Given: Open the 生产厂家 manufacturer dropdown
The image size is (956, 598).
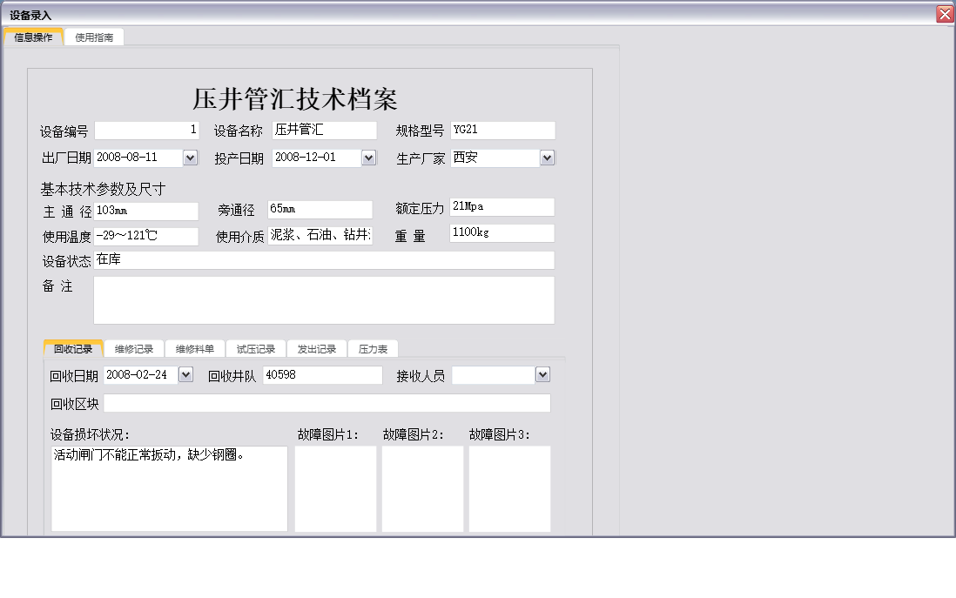Looking at the screenshot, I should tap(548, 158).
